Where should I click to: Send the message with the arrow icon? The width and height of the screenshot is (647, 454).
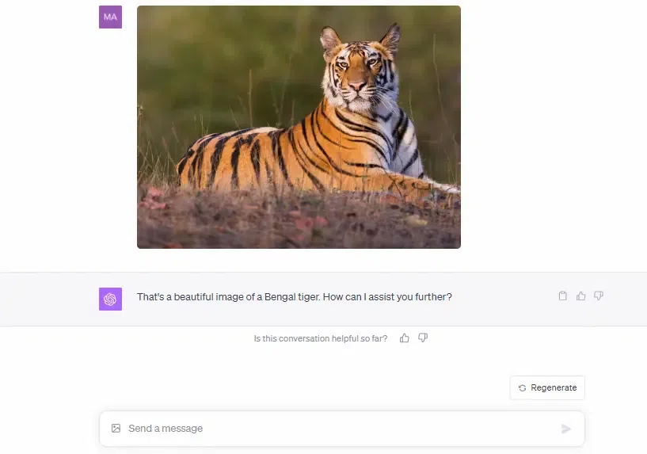pos(566,429)
